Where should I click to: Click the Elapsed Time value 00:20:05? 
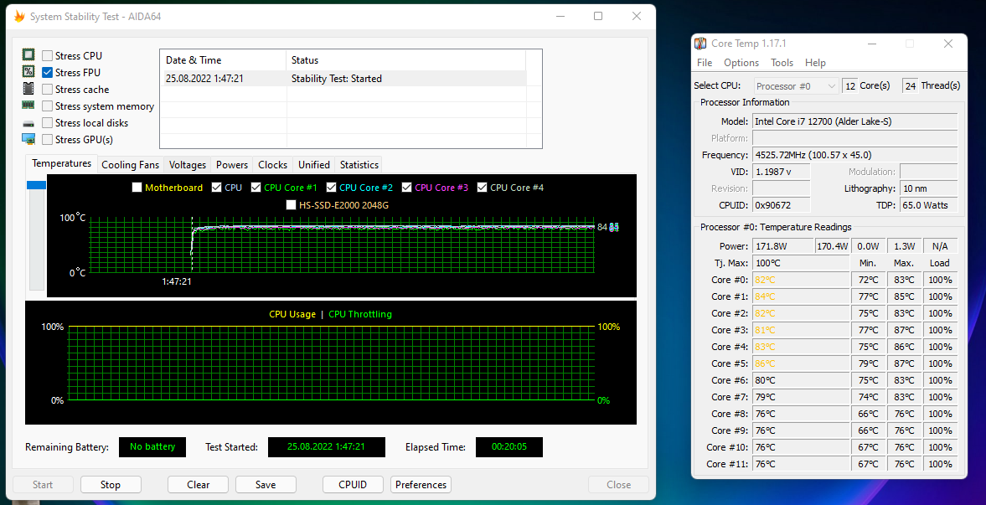point(508,447)
